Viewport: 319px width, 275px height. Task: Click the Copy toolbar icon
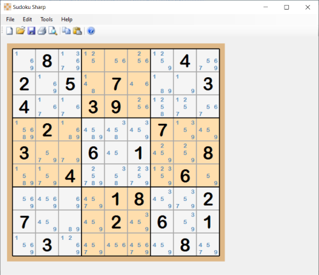tap(66, 31)
